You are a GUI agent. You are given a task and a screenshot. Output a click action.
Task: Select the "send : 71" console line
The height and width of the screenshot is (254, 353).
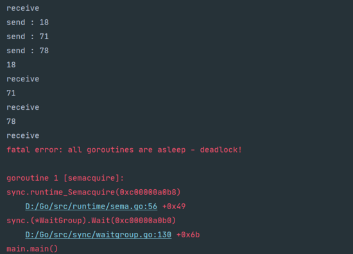(x=28, y=37)
